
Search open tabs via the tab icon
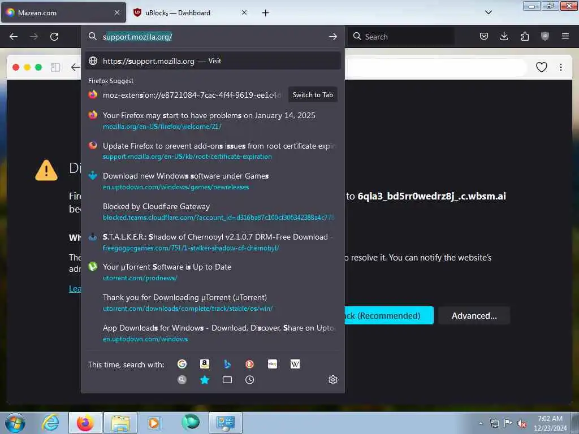click(227, 380)
